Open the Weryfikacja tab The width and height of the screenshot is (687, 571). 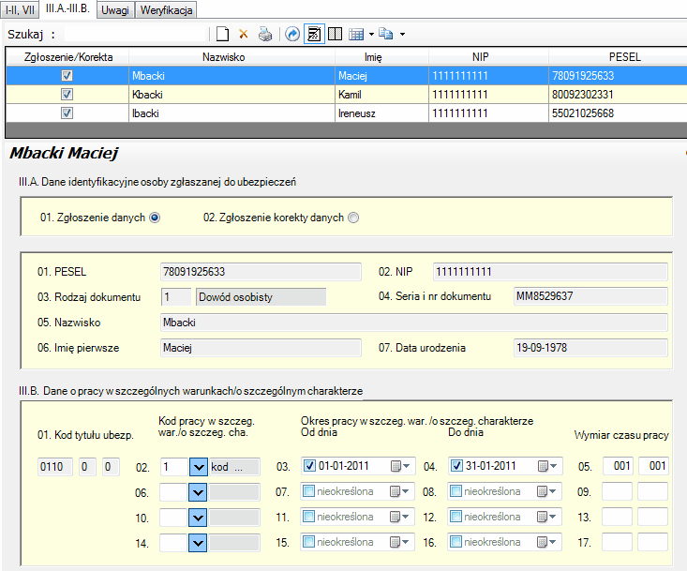pyautogui.click(x=166, y=10)
